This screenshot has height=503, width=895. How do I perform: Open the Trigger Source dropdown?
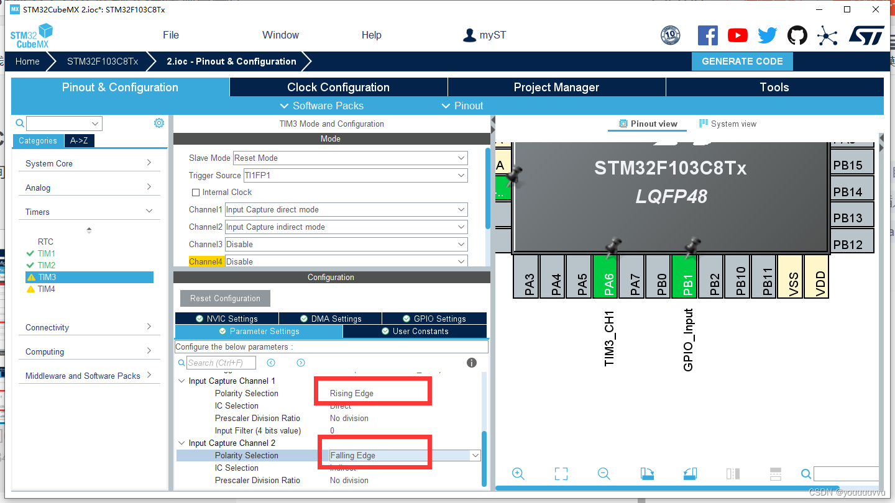pyautogui.click(x=355, y=175)
